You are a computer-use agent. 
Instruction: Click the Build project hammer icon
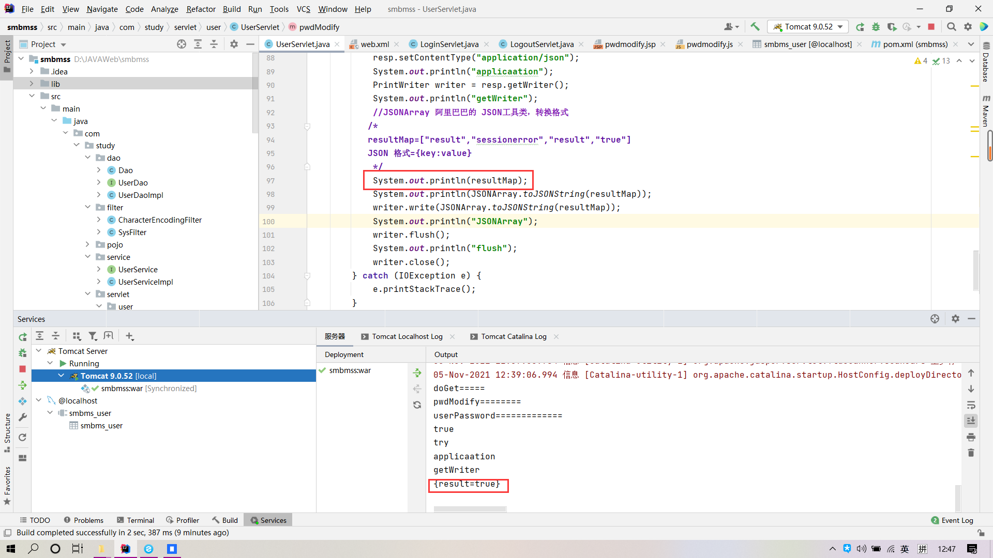(755, 27)
